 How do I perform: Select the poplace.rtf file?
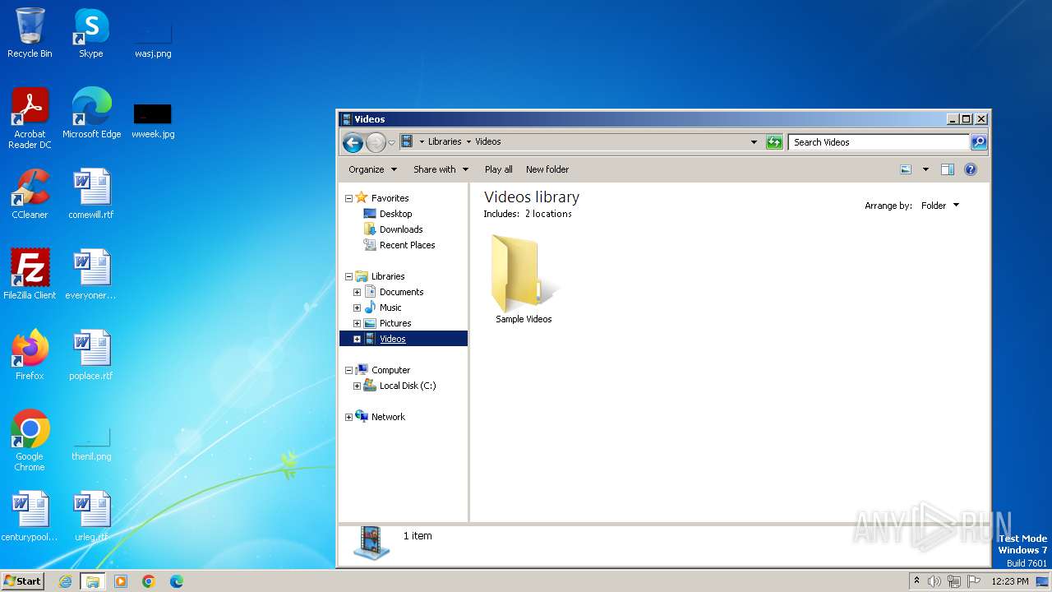click(x=91, y=355)
